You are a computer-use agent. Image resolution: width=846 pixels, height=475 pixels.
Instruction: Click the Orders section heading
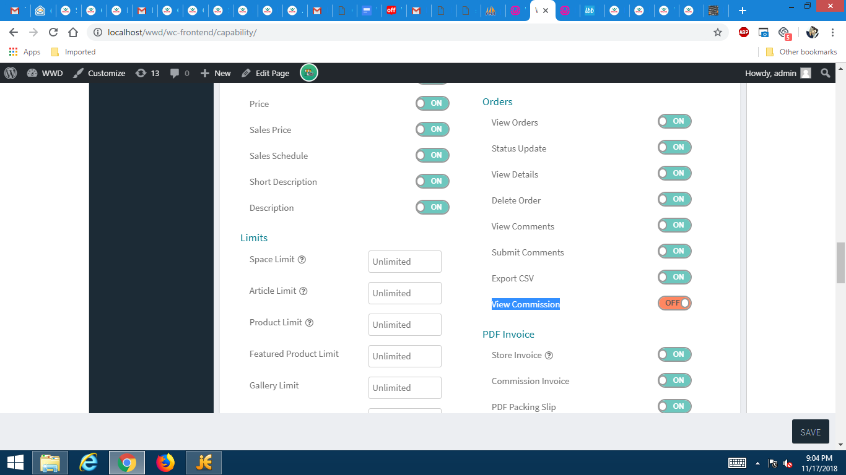coord(497,101)
